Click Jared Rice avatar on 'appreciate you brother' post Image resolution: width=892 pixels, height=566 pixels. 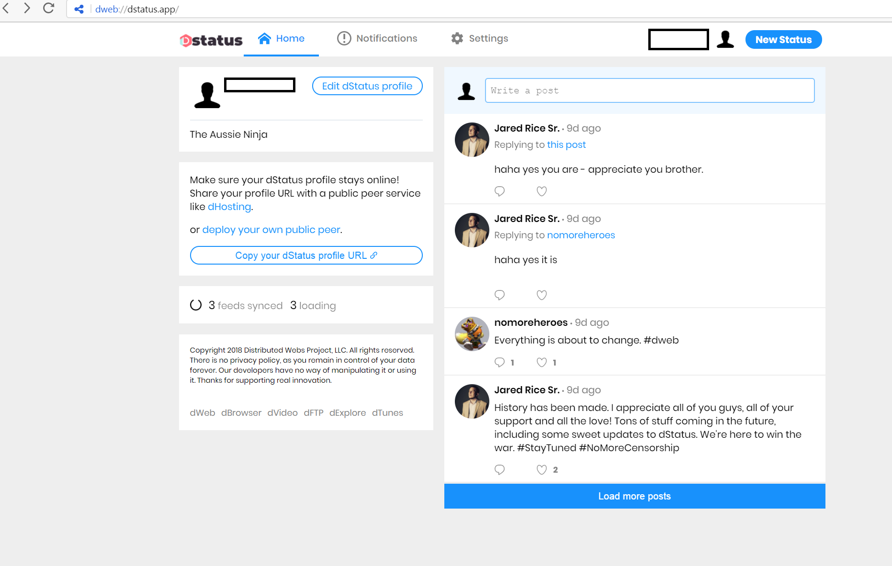coord(472,140)
